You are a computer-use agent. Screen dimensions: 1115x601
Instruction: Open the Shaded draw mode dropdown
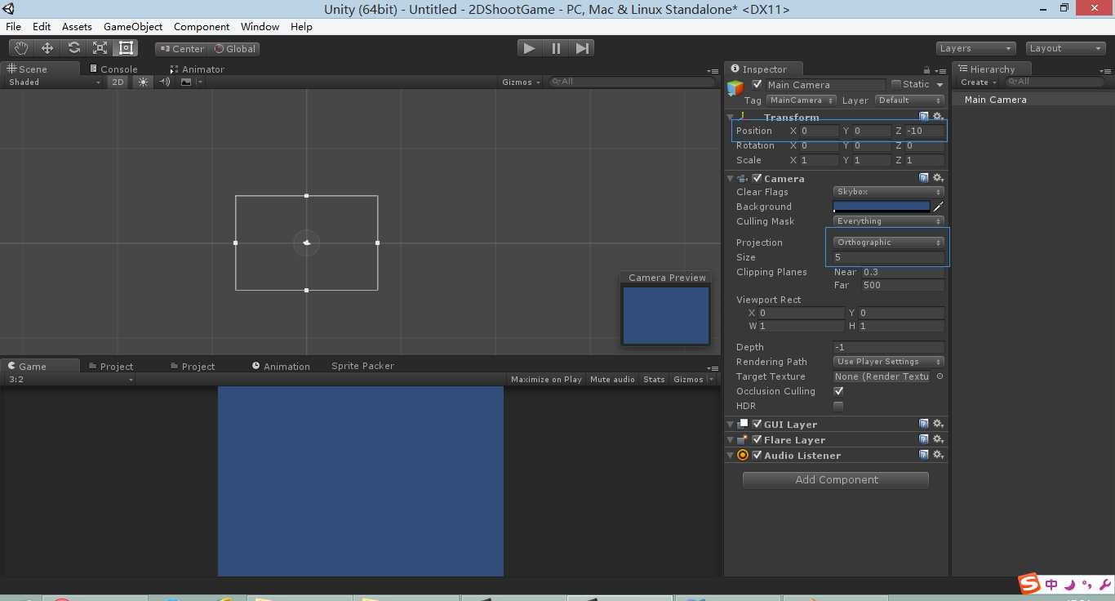[54, 82]
